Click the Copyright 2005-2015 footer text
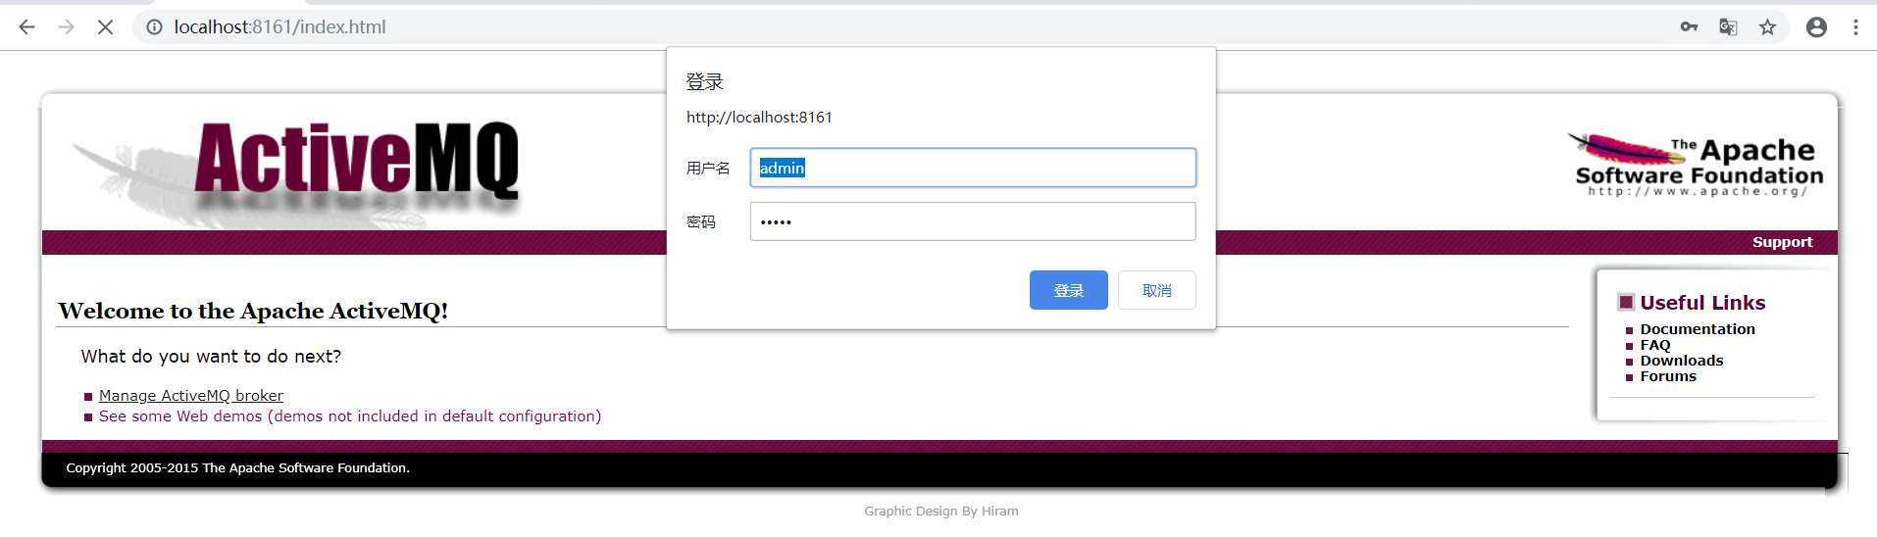The width and height of the screenshot is (1877, 537). (x=238, y=467)
